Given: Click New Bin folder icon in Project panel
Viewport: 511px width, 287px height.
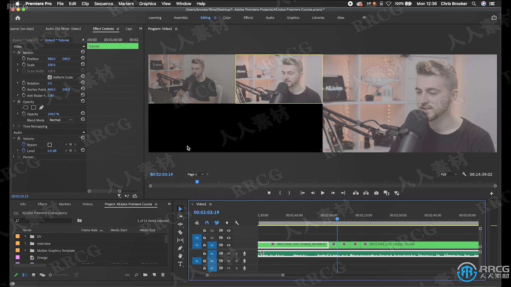Looking at the screenshot, I should click(x=145, y=275).
